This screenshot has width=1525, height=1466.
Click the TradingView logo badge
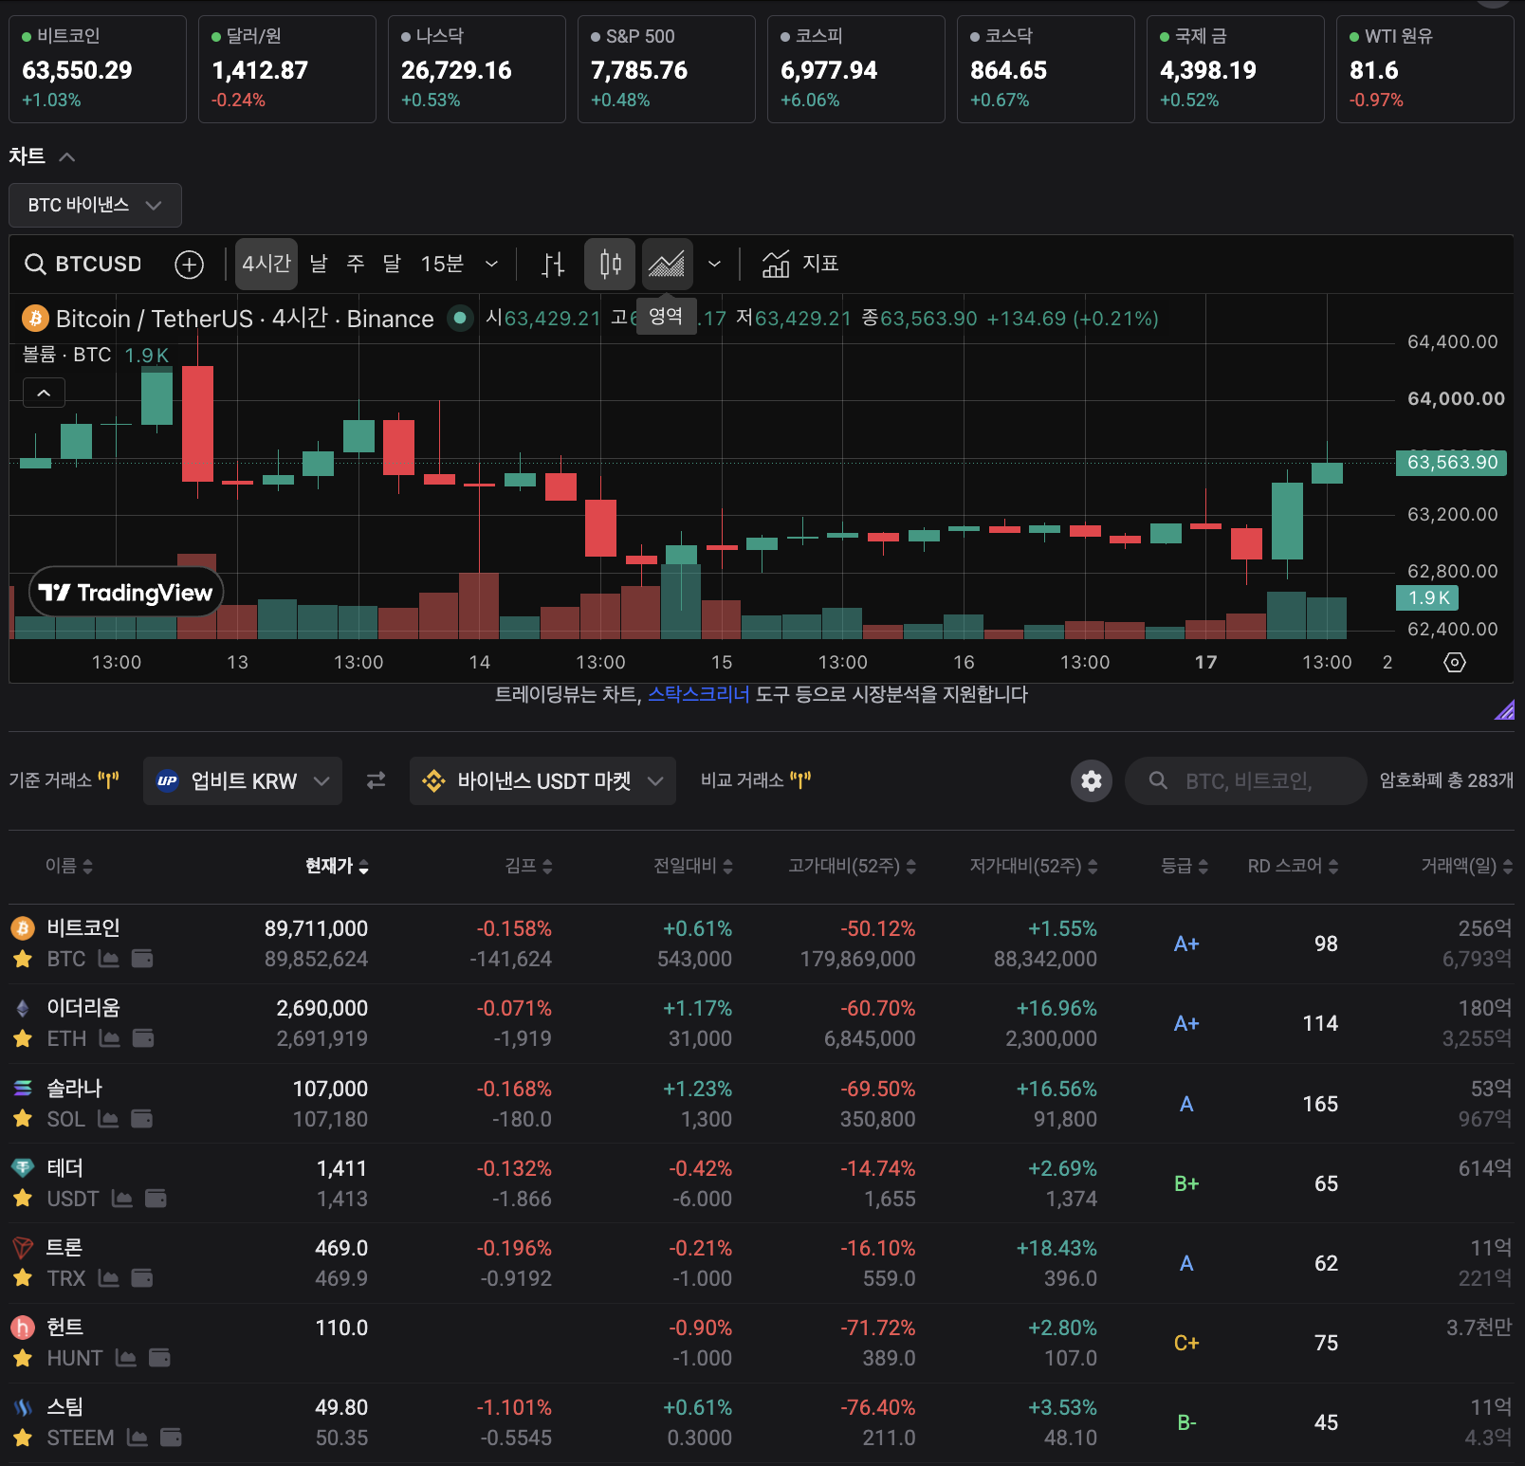(x=126, y=593)
